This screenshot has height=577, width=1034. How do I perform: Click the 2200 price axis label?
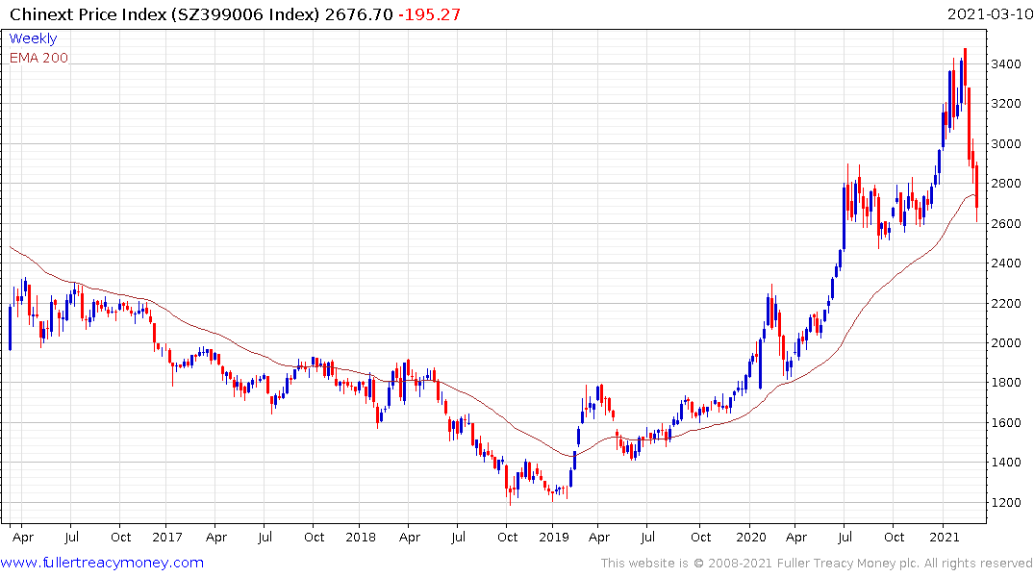(x=1006, y=303)
